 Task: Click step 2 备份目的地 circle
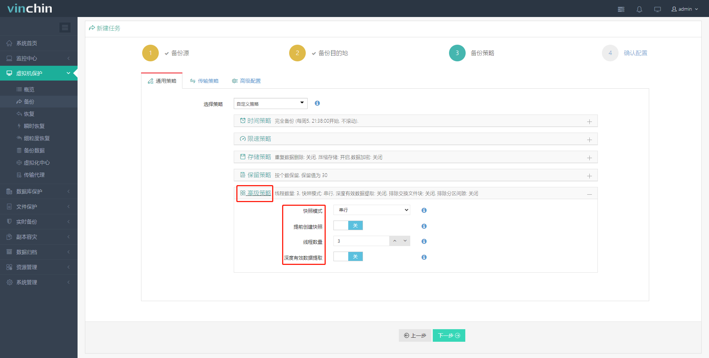(297, 53)
